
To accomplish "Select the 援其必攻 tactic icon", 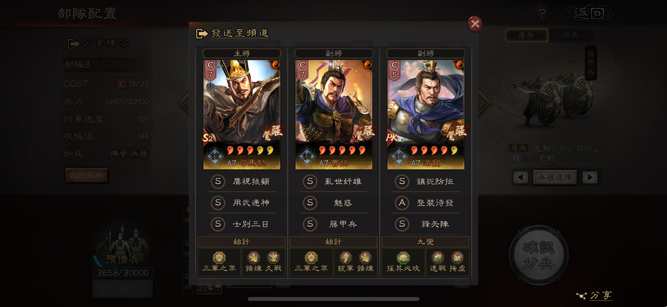I will tap(403, 258).
